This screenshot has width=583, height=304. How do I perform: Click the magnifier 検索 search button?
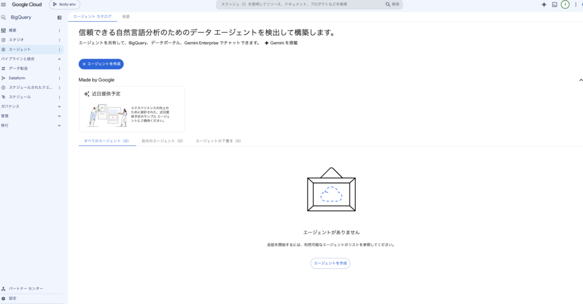tap(392, 5)
